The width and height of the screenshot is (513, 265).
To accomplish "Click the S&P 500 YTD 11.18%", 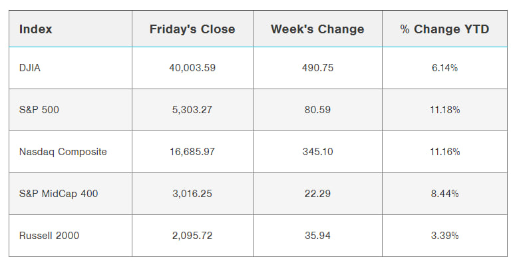I will tap(445, 109).
